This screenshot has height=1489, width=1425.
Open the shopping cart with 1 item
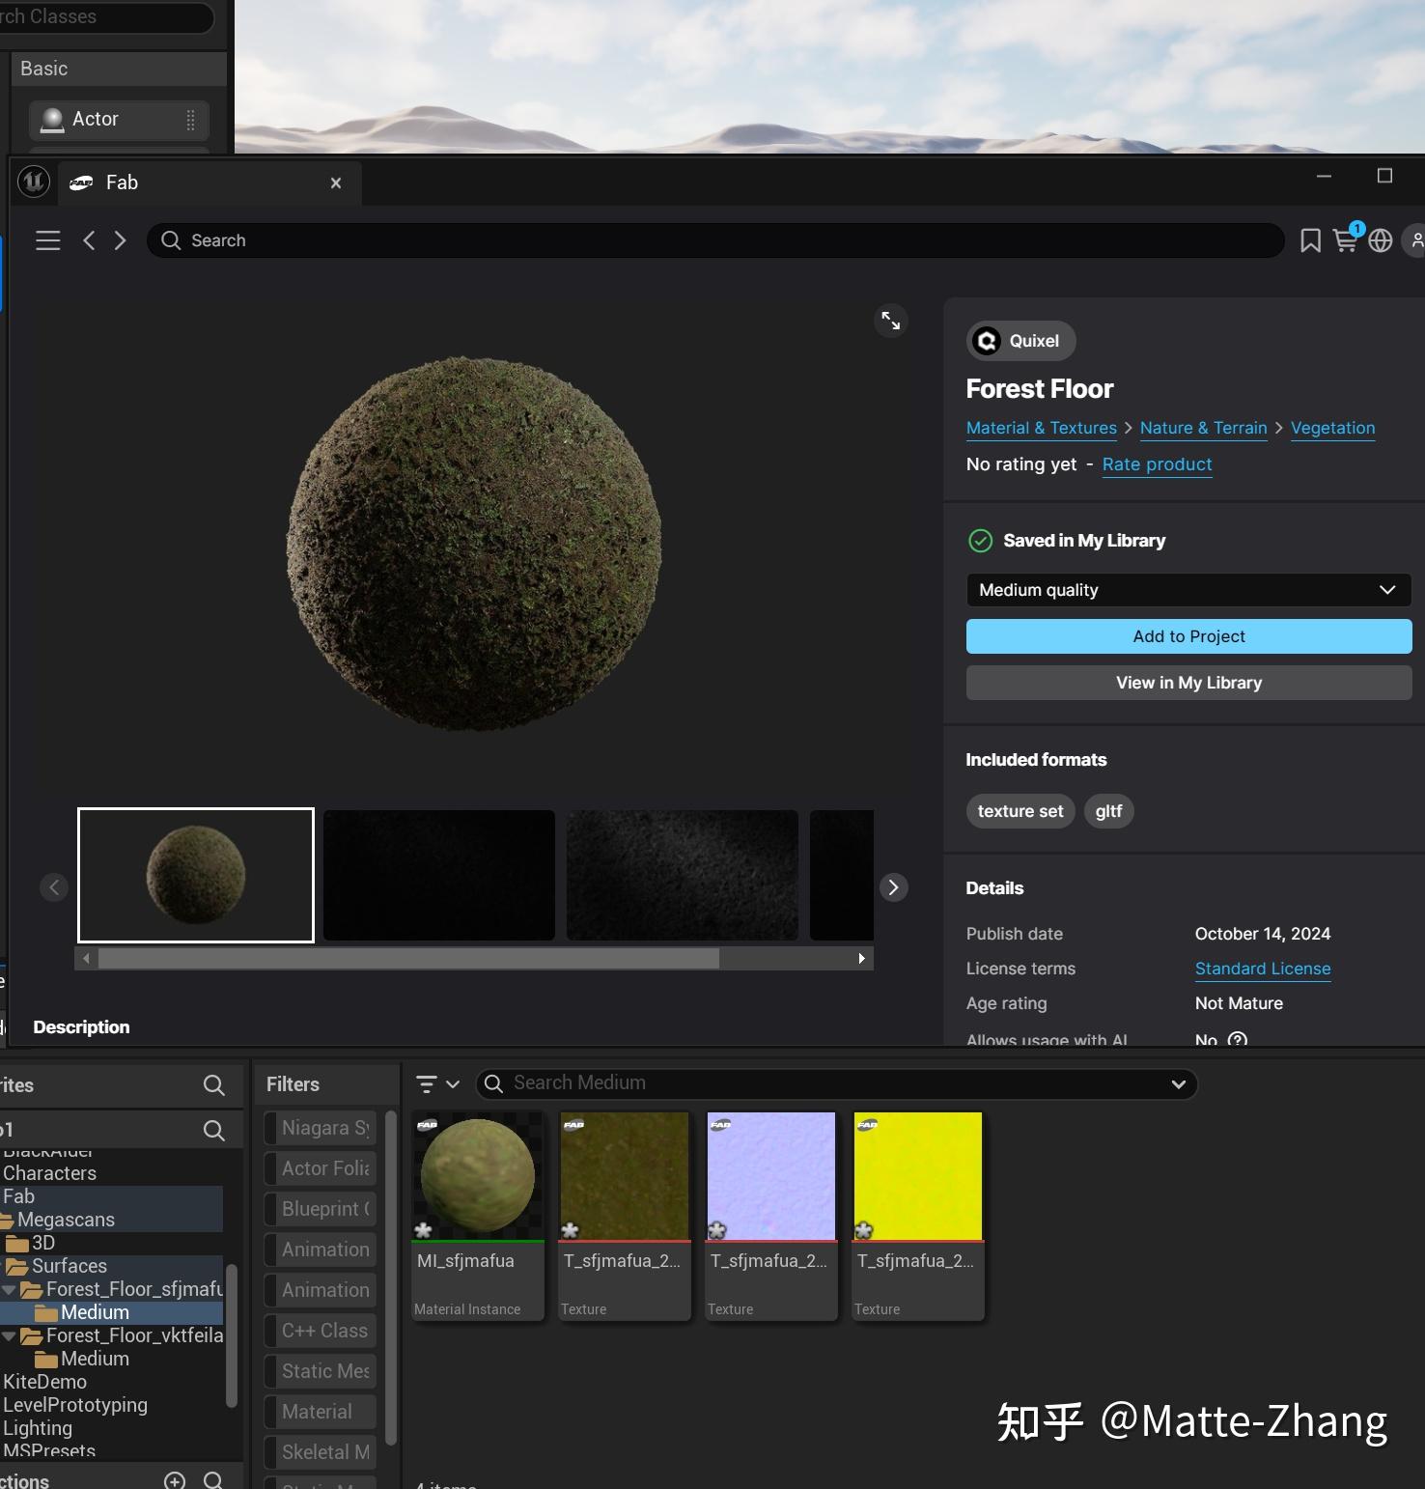[1346, 241]
